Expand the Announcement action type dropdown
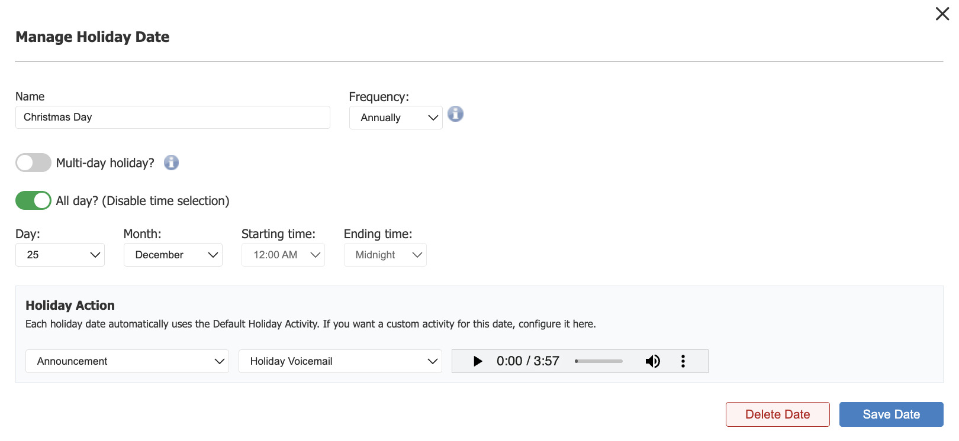This screenshot has height=441, width=959. tap(127, 361)
